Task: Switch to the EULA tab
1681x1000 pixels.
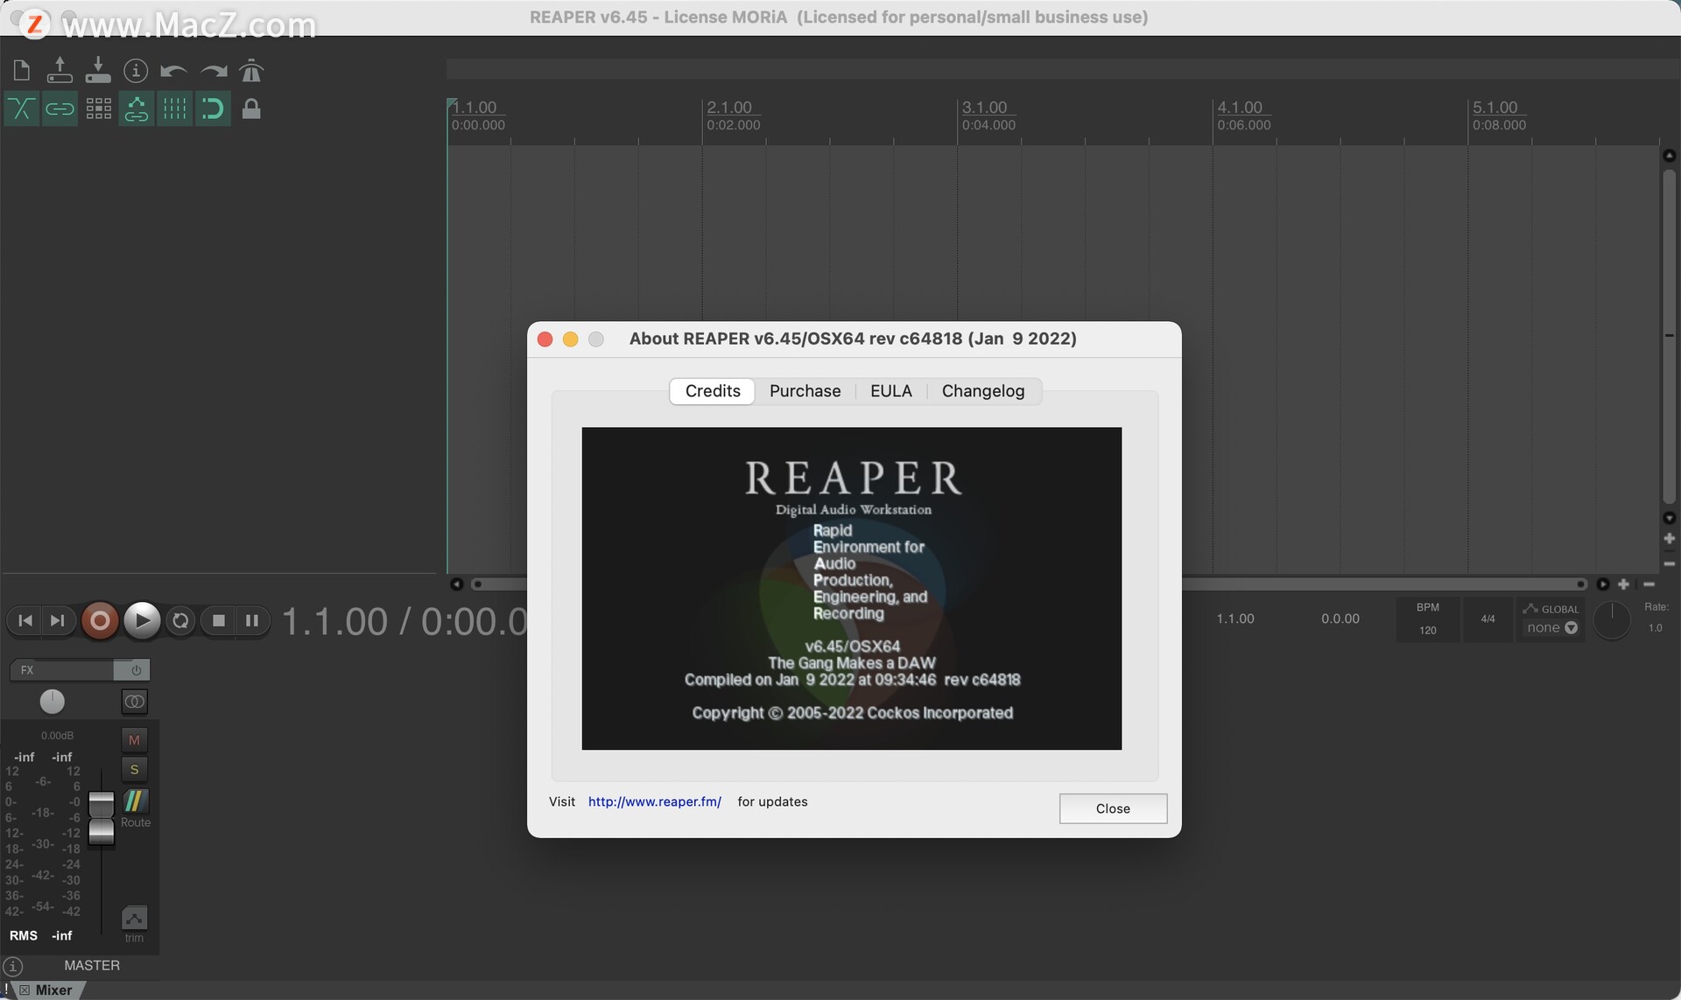Action: click(891, 391)
